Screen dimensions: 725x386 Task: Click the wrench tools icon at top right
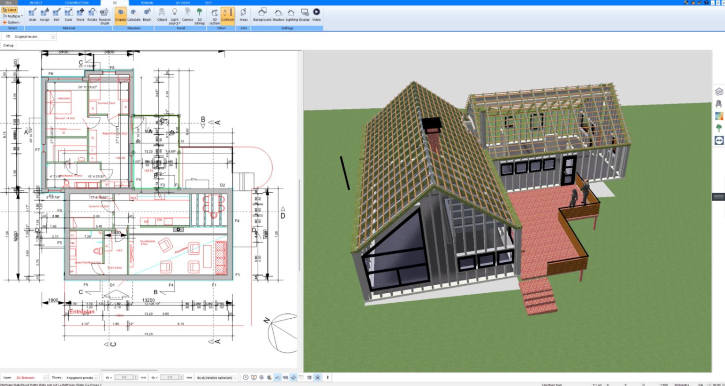[x=687, y=3]
